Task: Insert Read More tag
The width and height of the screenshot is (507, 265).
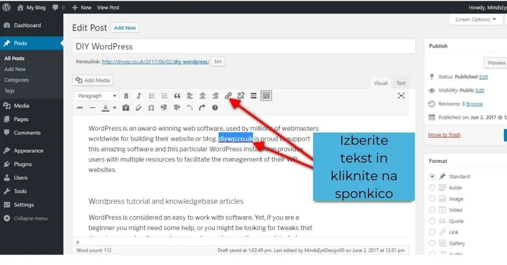Action: [x=253, y=96]
